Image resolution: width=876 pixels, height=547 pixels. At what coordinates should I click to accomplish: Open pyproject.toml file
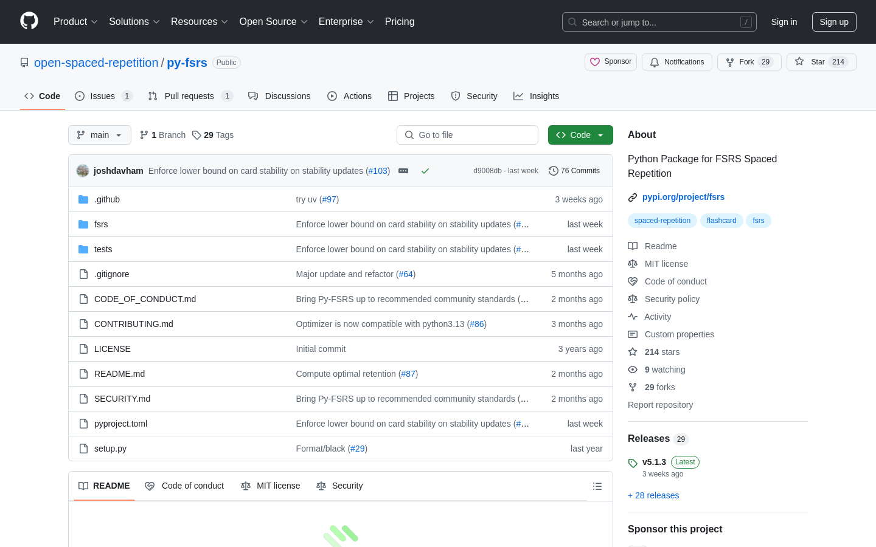[x=120, y=424]
